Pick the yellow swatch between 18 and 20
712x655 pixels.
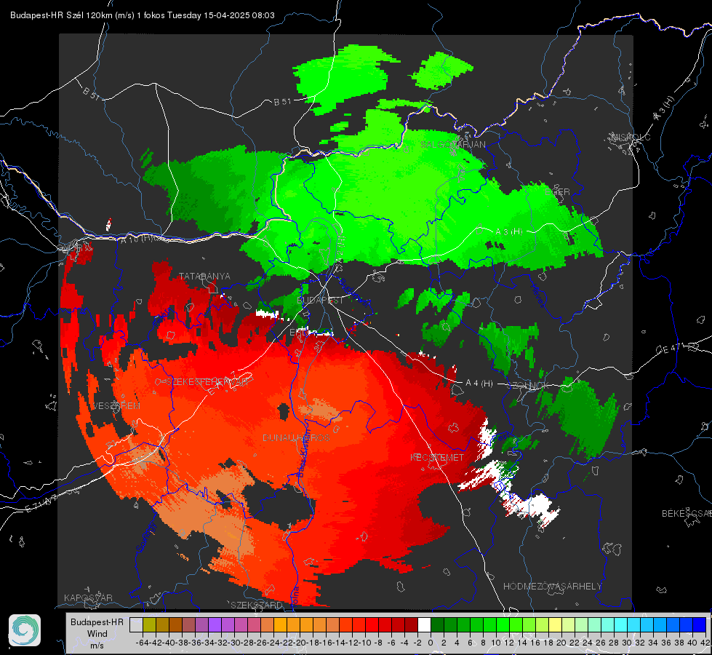(x=555, y=625)
